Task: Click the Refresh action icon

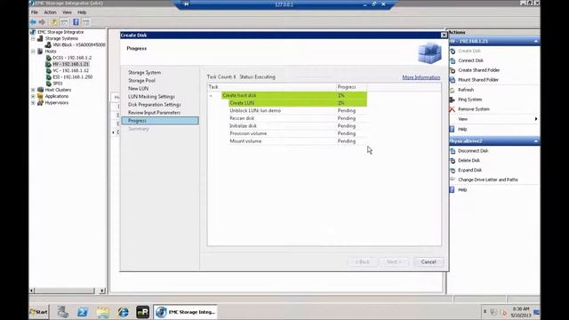Action: 453,90
